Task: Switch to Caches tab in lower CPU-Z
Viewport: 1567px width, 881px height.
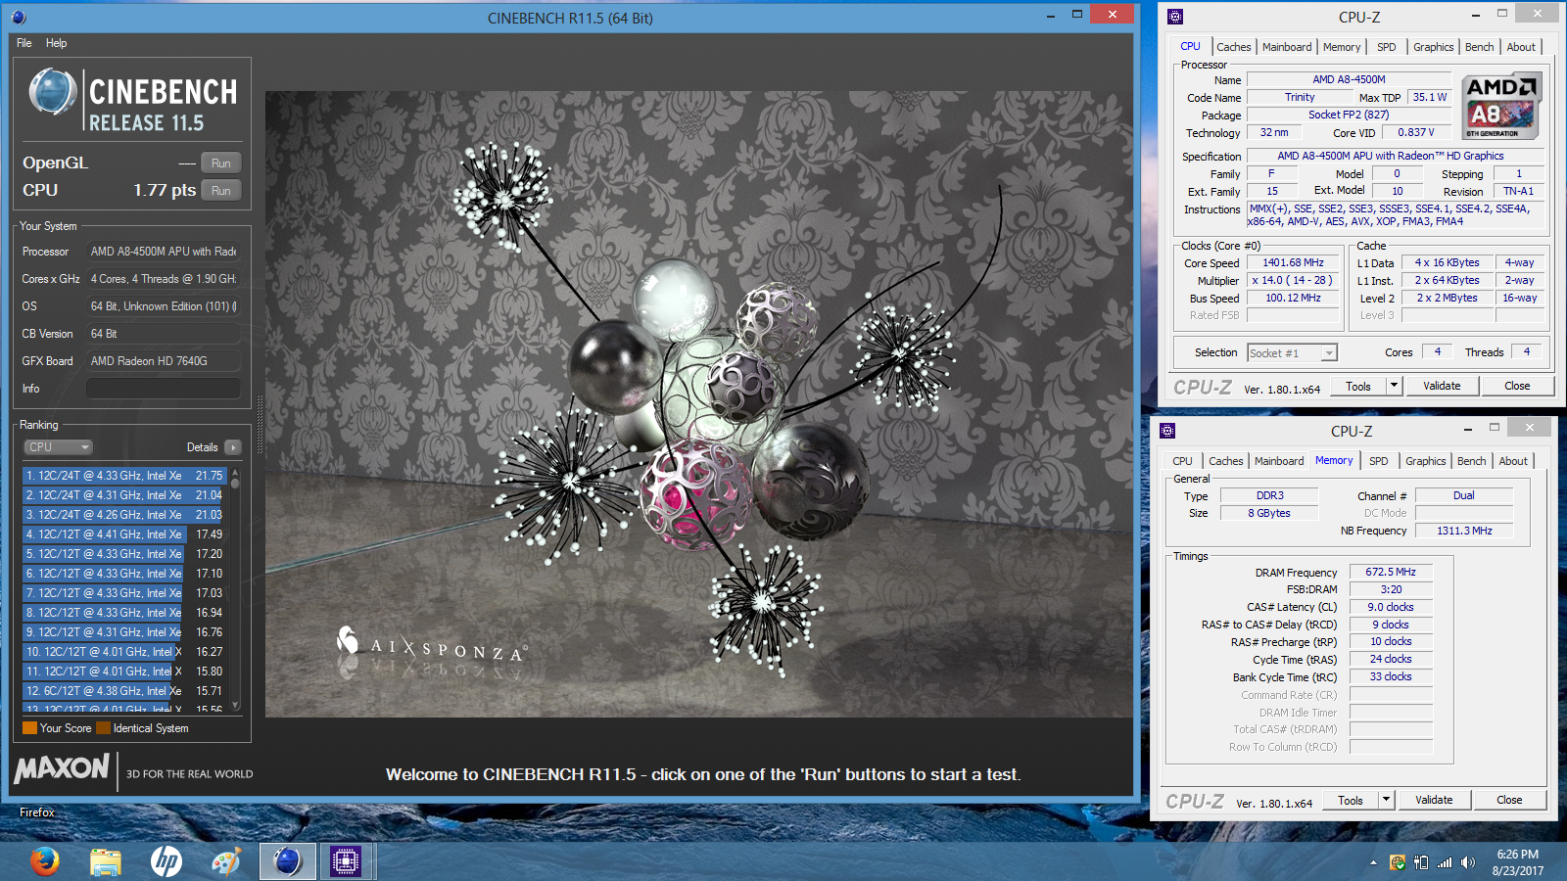Action: click(x=1226, y=461)
